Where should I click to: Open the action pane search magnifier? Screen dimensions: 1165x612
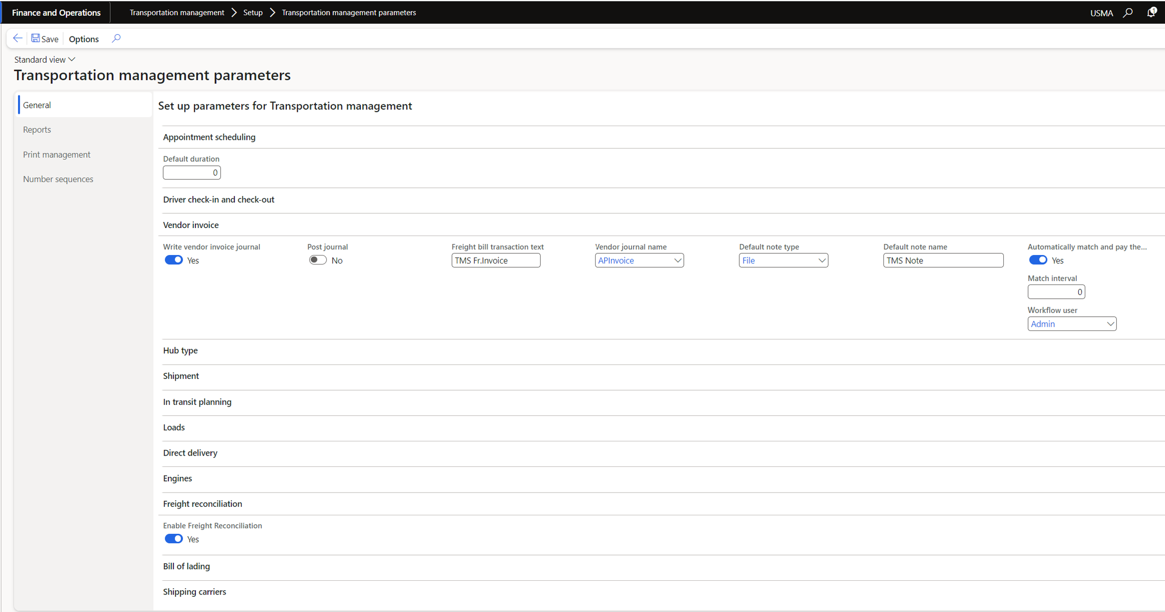116,38
